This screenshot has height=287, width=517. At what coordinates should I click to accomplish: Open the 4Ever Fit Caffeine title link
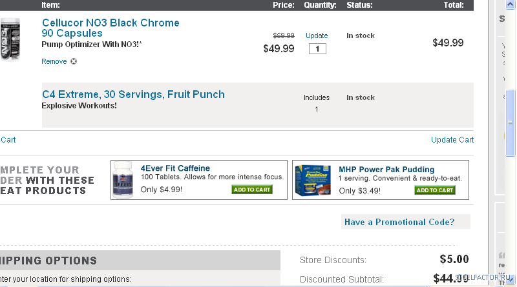pyautogui.click(x=175, y=169)
